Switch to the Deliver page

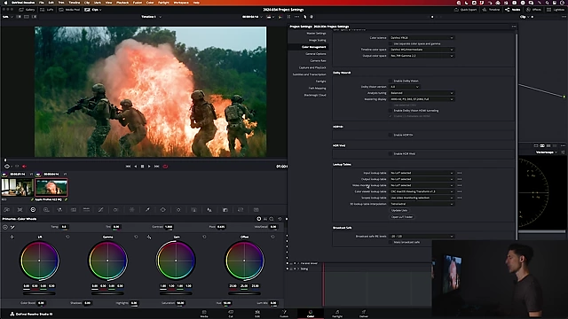pyautogui.click(x=364, y=314)
